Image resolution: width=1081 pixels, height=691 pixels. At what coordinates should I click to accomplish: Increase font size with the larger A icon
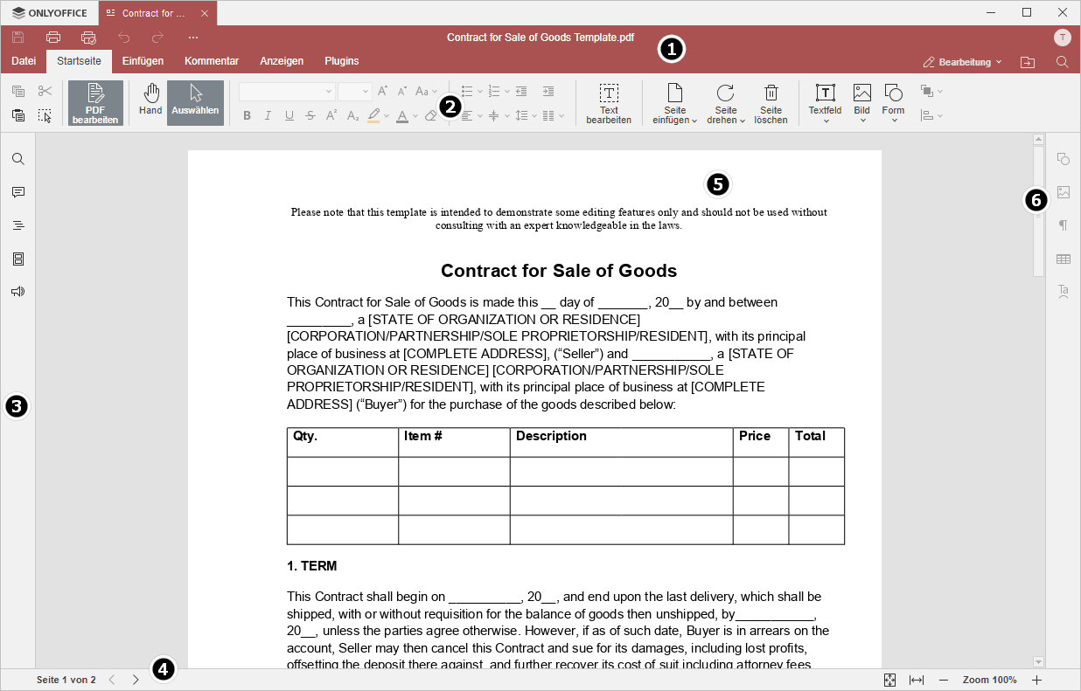tap(382, 91)
